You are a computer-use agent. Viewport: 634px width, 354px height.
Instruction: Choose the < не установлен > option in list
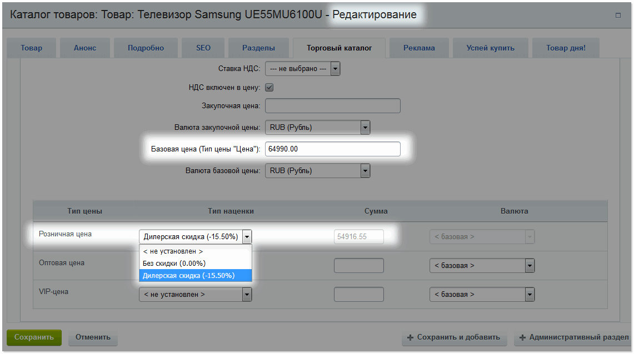(x=195, y=251)
